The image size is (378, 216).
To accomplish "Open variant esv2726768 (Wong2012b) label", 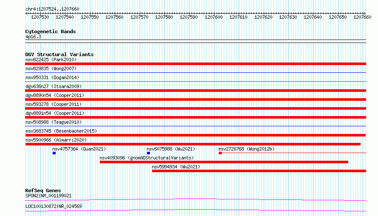I will click(x=246, y=149).
